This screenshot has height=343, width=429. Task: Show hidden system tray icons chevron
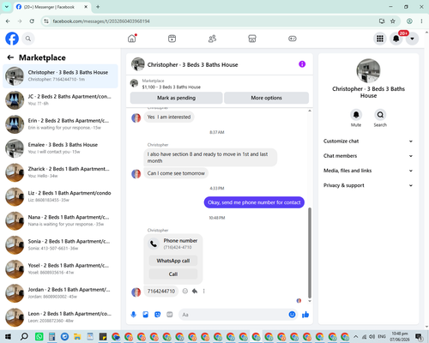click(355, 337)
